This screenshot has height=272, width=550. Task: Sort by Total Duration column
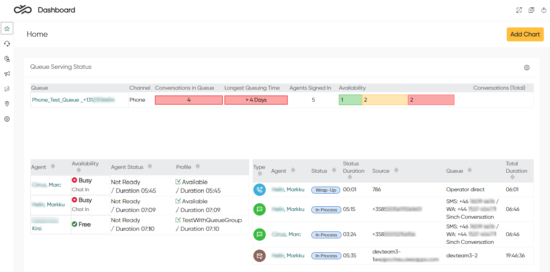[x=513, y=178]
